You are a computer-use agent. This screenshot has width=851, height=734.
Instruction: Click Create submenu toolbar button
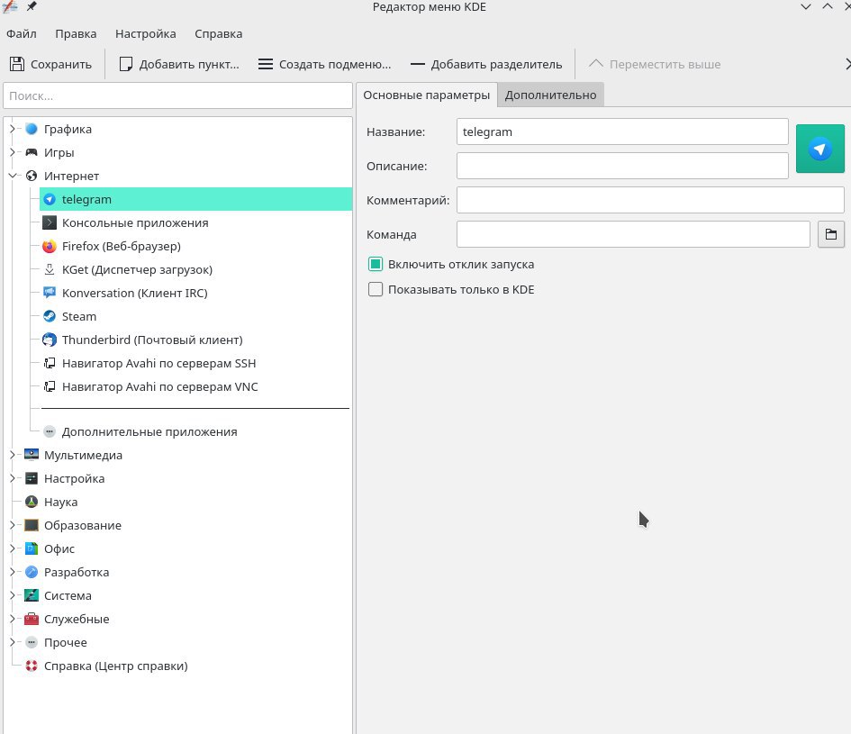[x=324, y=64]
